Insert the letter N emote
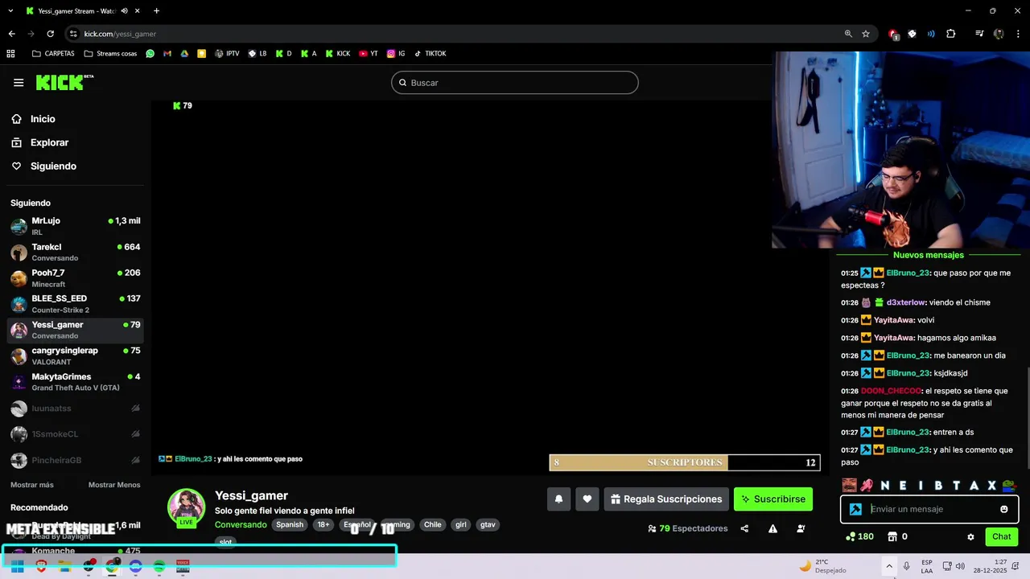The width and height of the screenshot is (1030, 579). click(x=884, y=486)
